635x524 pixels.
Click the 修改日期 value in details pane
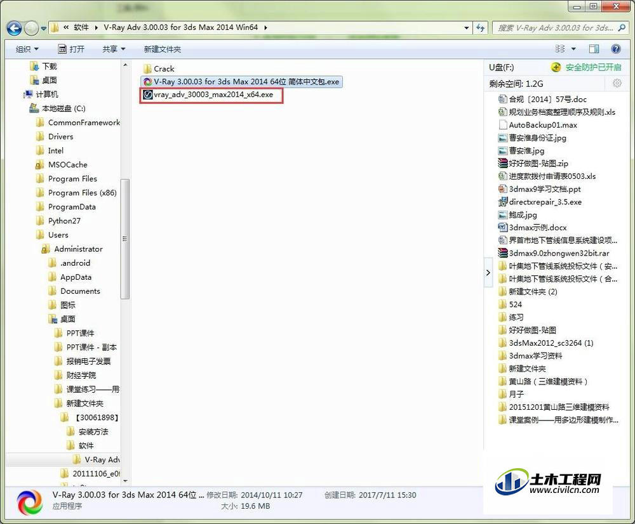tap(271, 495)
